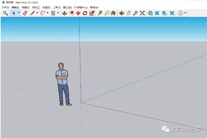Expand the Line tool dropdown arrow

tap(37, 13)
